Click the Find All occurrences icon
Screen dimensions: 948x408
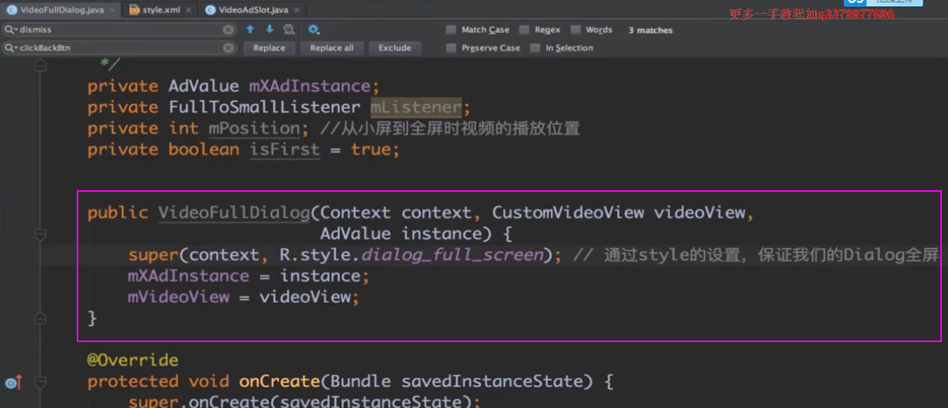(289, 29)
